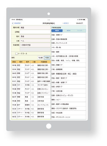
Task: Tap the Wi-Fi icon in the status bar
Action: (78, 20)
